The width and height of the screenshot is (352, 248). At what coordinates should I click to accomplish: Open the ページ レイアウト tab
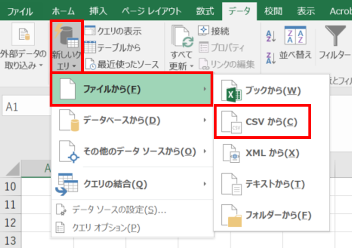tap(152, 11)
